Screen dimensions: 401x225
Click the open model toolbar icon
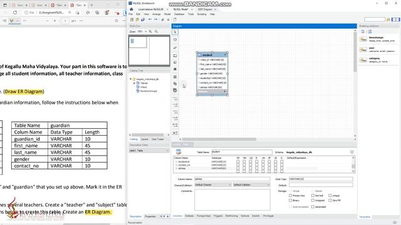click(137, 19)
